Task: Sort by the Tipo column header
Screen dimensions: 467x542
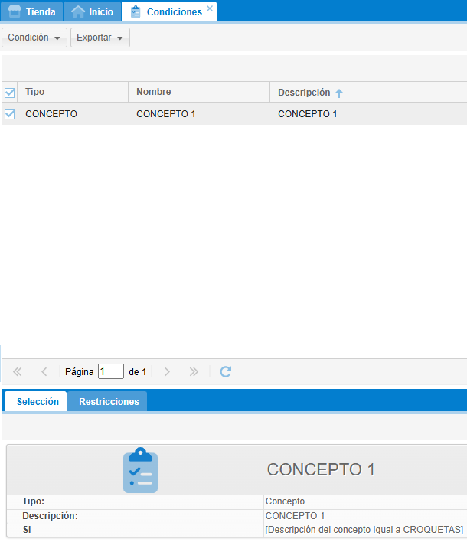Action: point(35,92)
